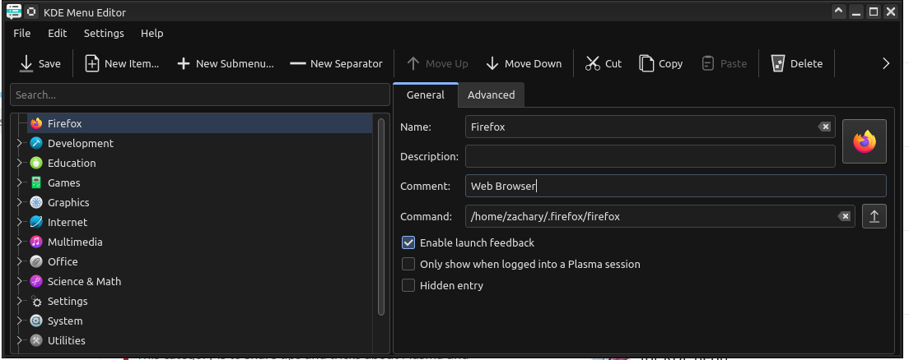Viewport: 909px width, 360px height.
Task: Keep window above others with up-arrow button
Action: pyautogui.click(x=838, y=12)
